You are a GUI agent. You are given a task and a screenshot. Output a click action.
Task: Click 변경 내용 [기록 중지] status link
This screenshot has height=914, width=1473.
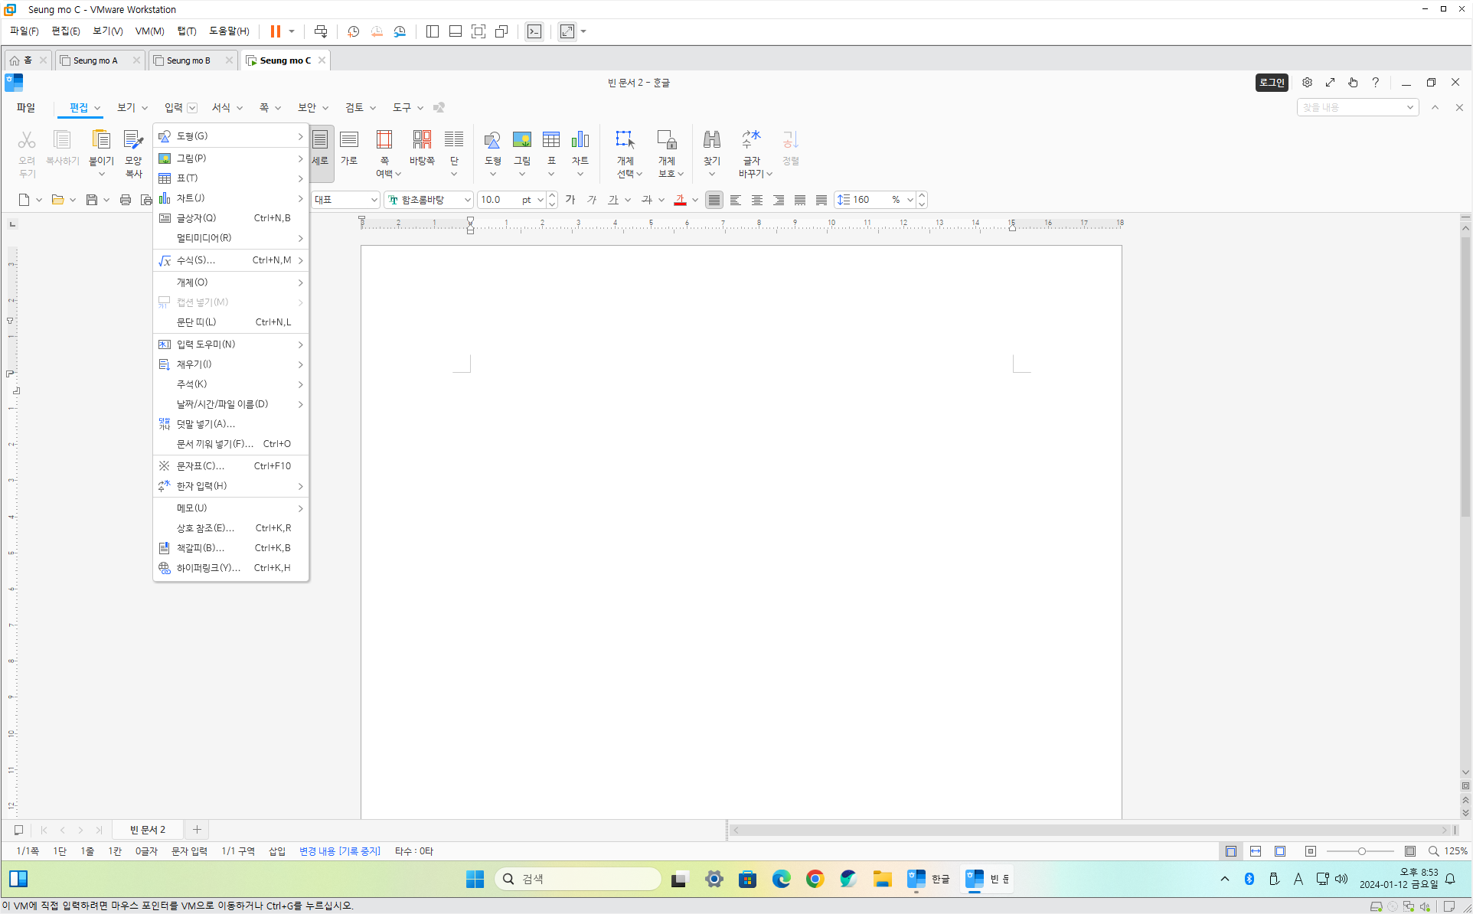pyautogui.click(x=339, y=851)
